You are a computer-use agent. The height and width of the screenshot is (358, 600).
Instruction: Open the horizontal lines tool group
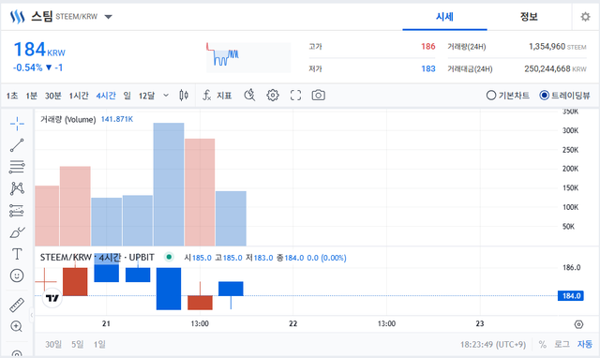tap(17, 167)
